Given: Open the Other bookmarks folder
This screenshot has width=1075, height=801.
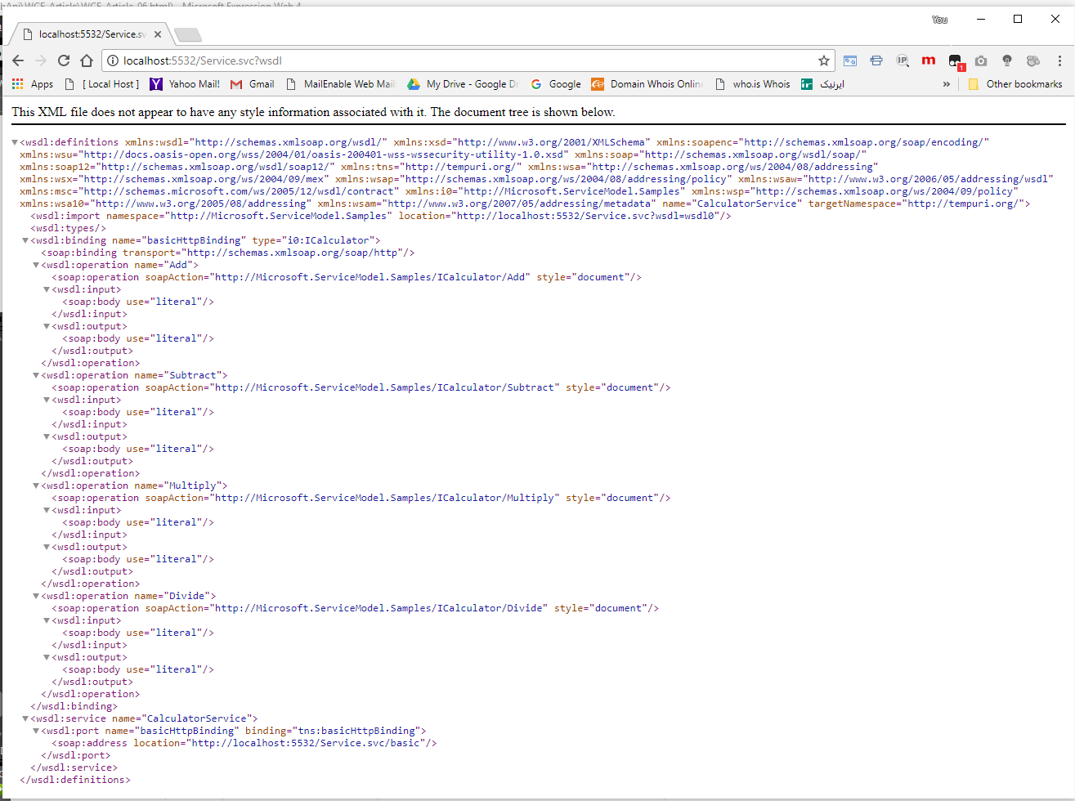Looking at the screenshot, I should point(1019,83).
